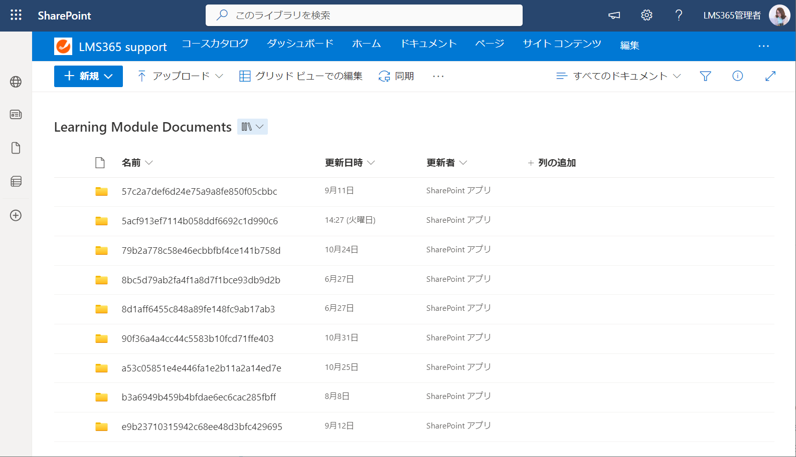Open the 更新日時 column header menu
796x457 pixels.
click(x=350, y=163)
